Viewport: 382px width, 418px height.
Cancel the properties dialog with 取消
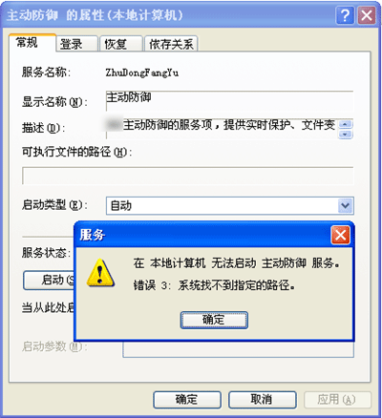pyautogui.click(x=263, y=400)
